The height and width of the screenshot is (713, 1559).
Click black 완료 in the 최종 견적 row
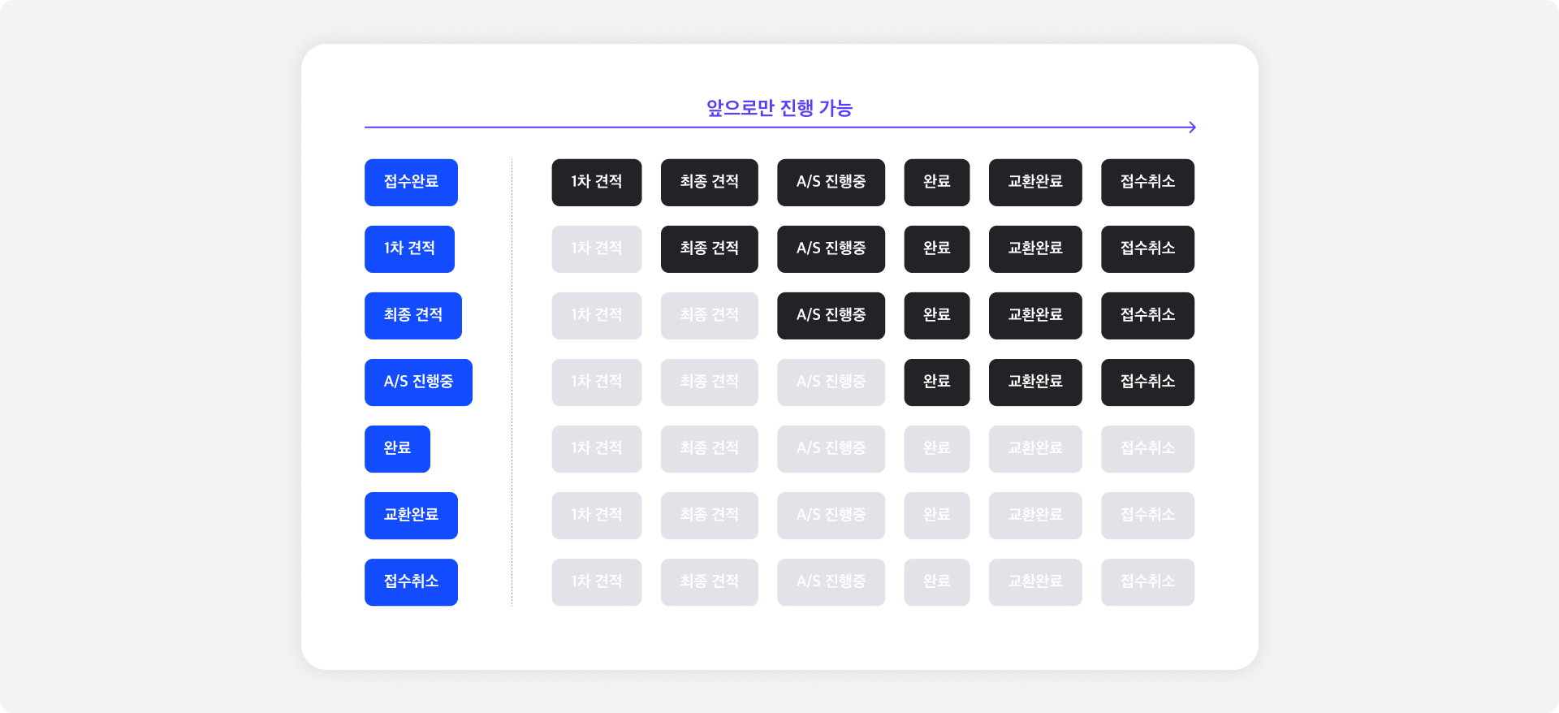point(937,316)
